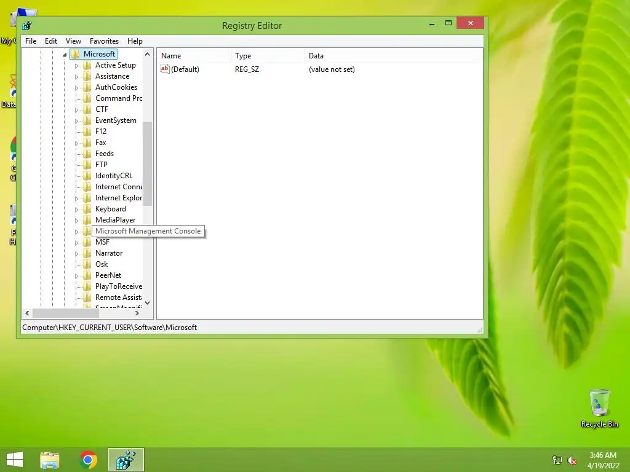
Task: Click the Registry Editor title bar icon
Action: [27, 26]
